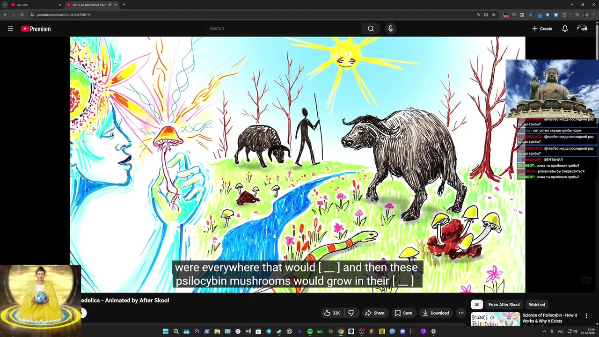
Task: Click in the YouTube search field
Action: [283, 29]
